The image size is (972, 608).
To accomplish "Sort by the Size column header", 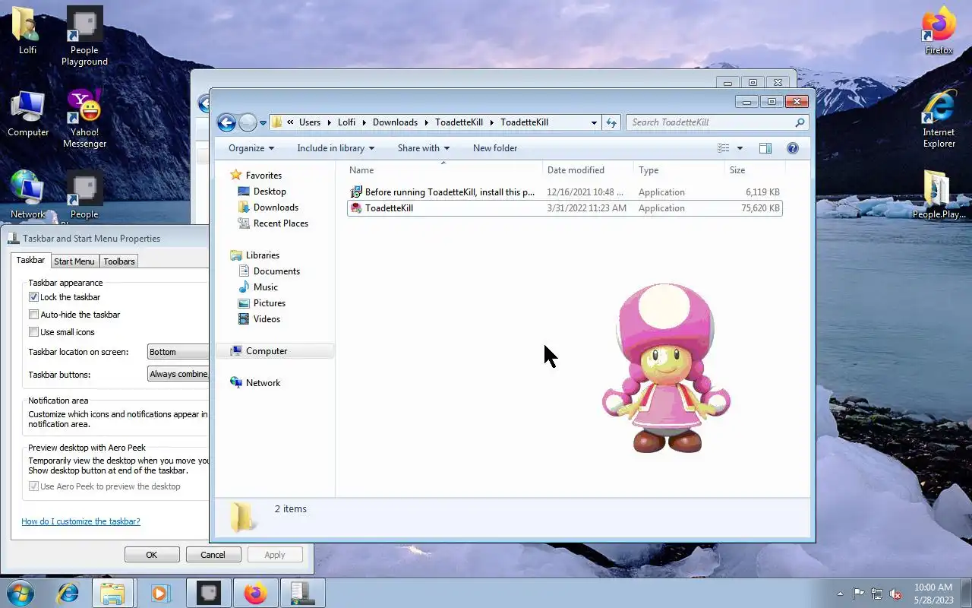I will (753, 170).
